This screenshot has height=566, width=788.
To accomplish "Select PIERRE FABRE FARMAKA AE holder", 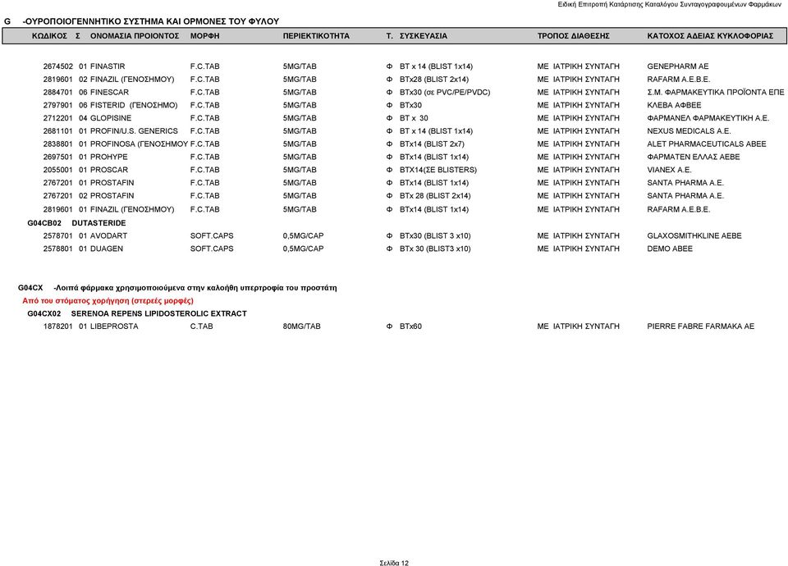I will point(700,326).
